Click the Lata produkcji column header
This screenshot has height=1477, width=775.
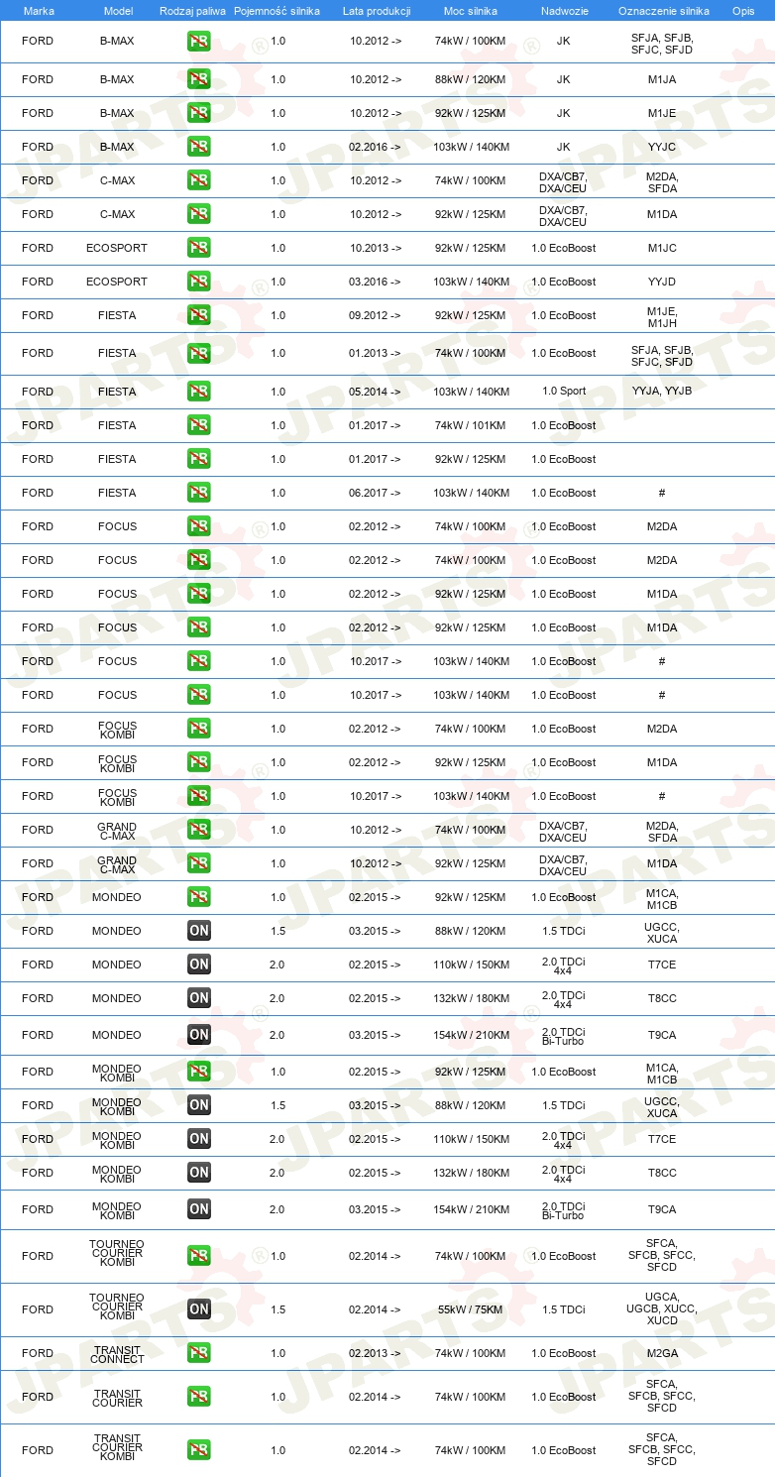(377, 11)
